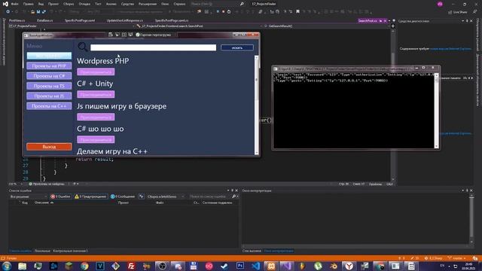The width and height of the screenshot is (482, 271).
Task: Click the red stop debugging icon
Action: point(223,12)
